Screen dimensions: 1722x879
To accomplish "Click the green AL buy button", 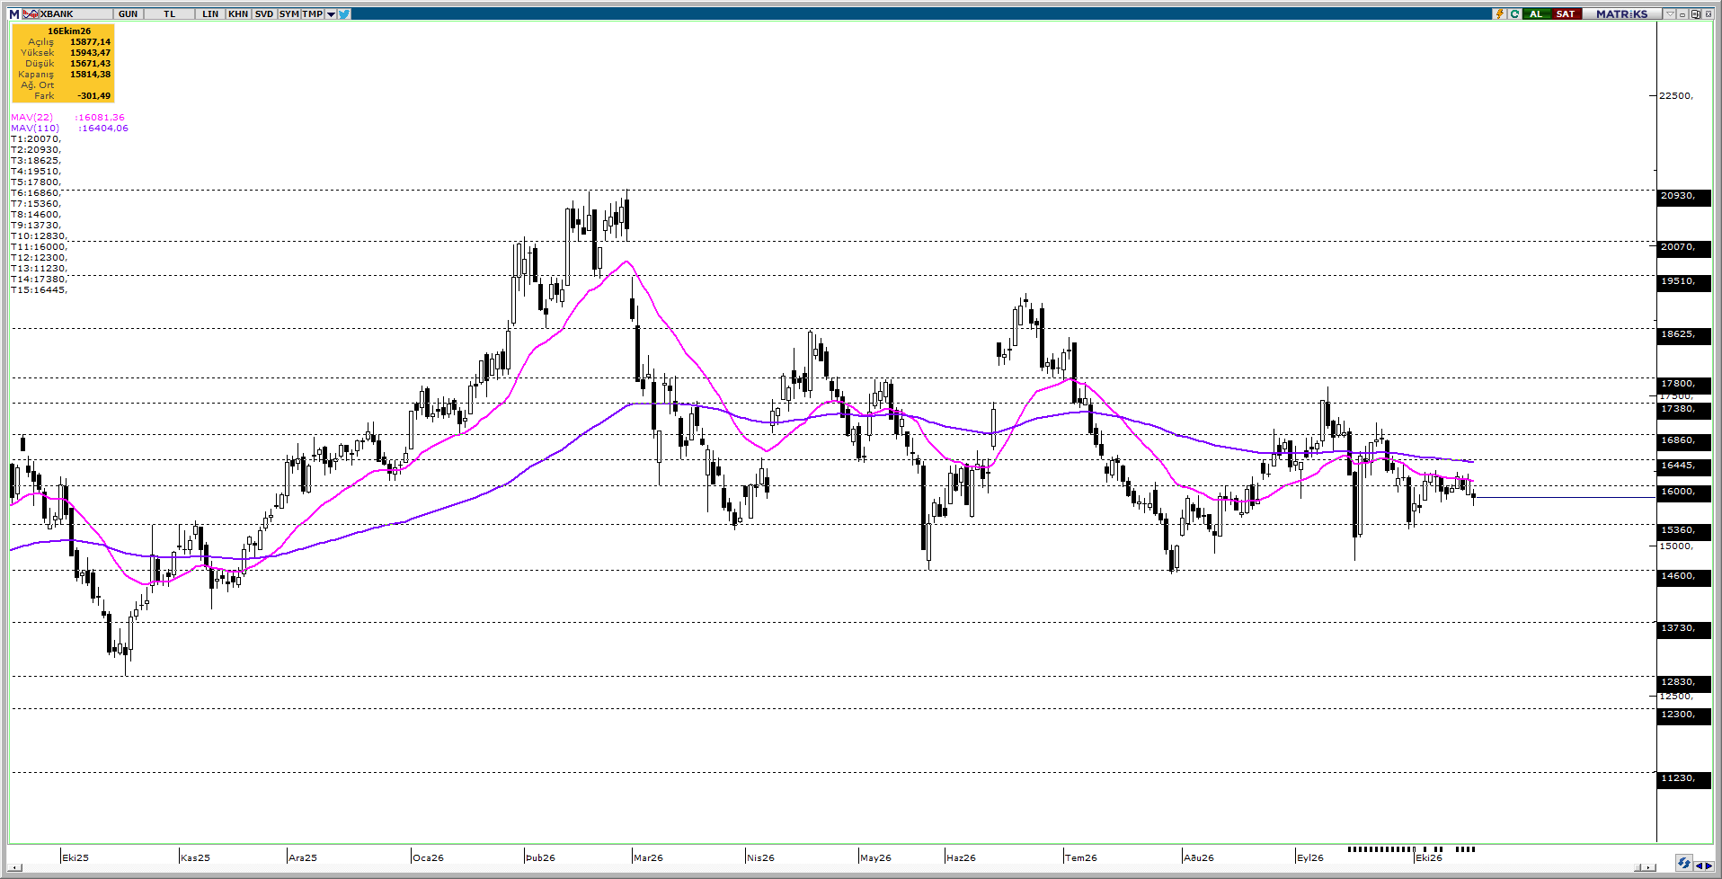I will tap(1536, 13).
